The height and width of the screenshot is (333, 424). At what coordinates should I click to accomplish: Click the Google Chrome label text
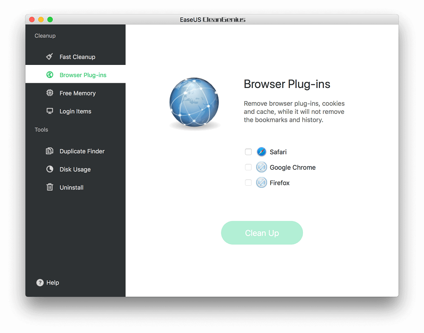[x=293, y=167]
